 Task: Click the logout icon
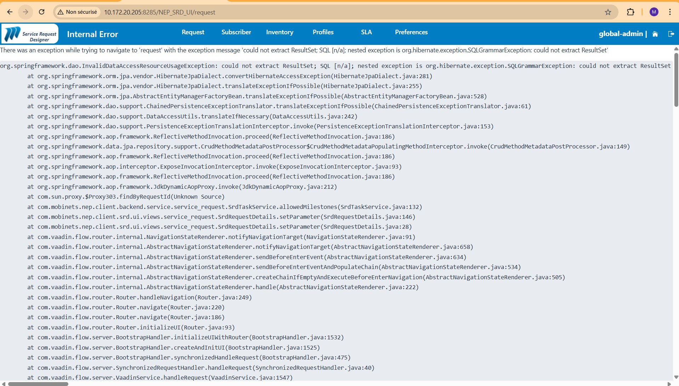coord(671,34)
